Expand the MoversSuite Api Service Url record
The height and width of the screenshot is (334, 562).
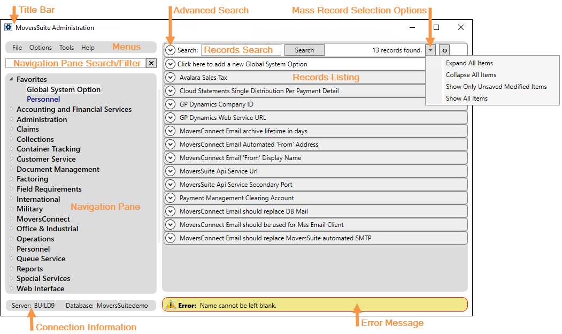pos(171,171)
